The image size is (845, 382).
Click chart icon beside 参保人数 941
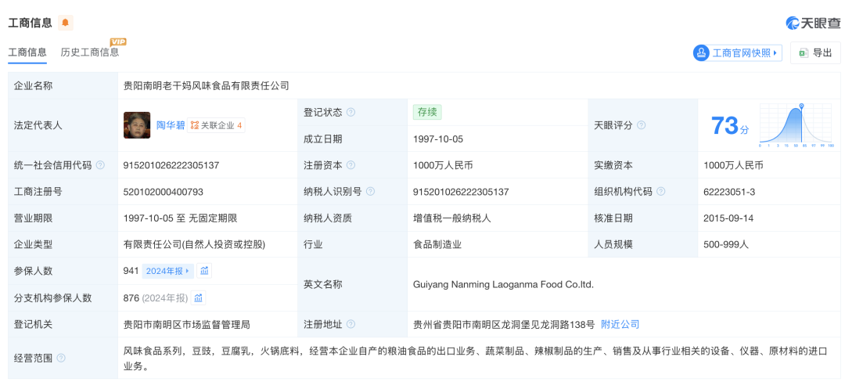pyautogui.click(x=204, y=271)
